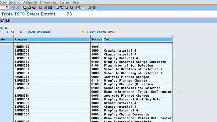Open the Settings menu
217x122 pixels.
(14, 2)
